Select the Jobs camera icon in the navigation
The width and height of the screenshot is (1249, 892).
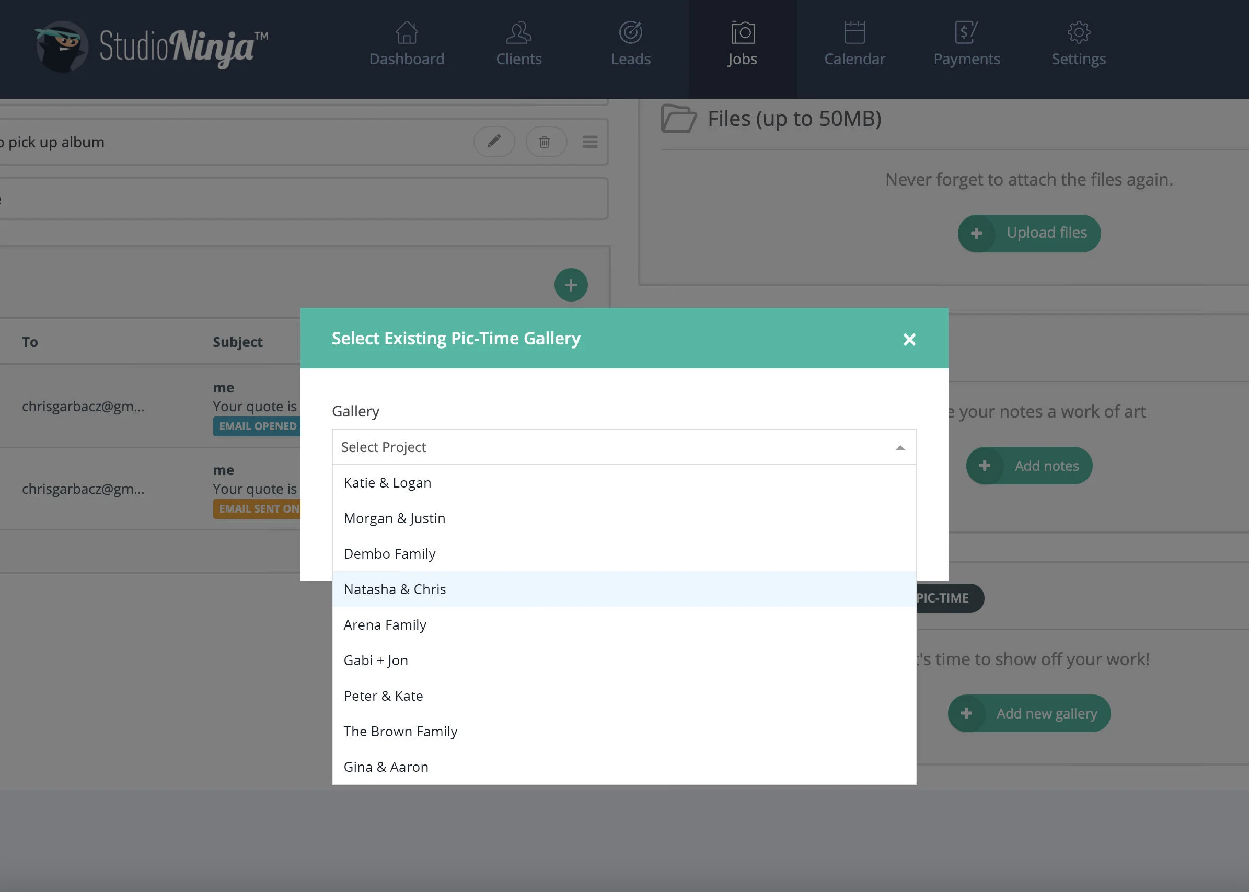coord(742,33)
